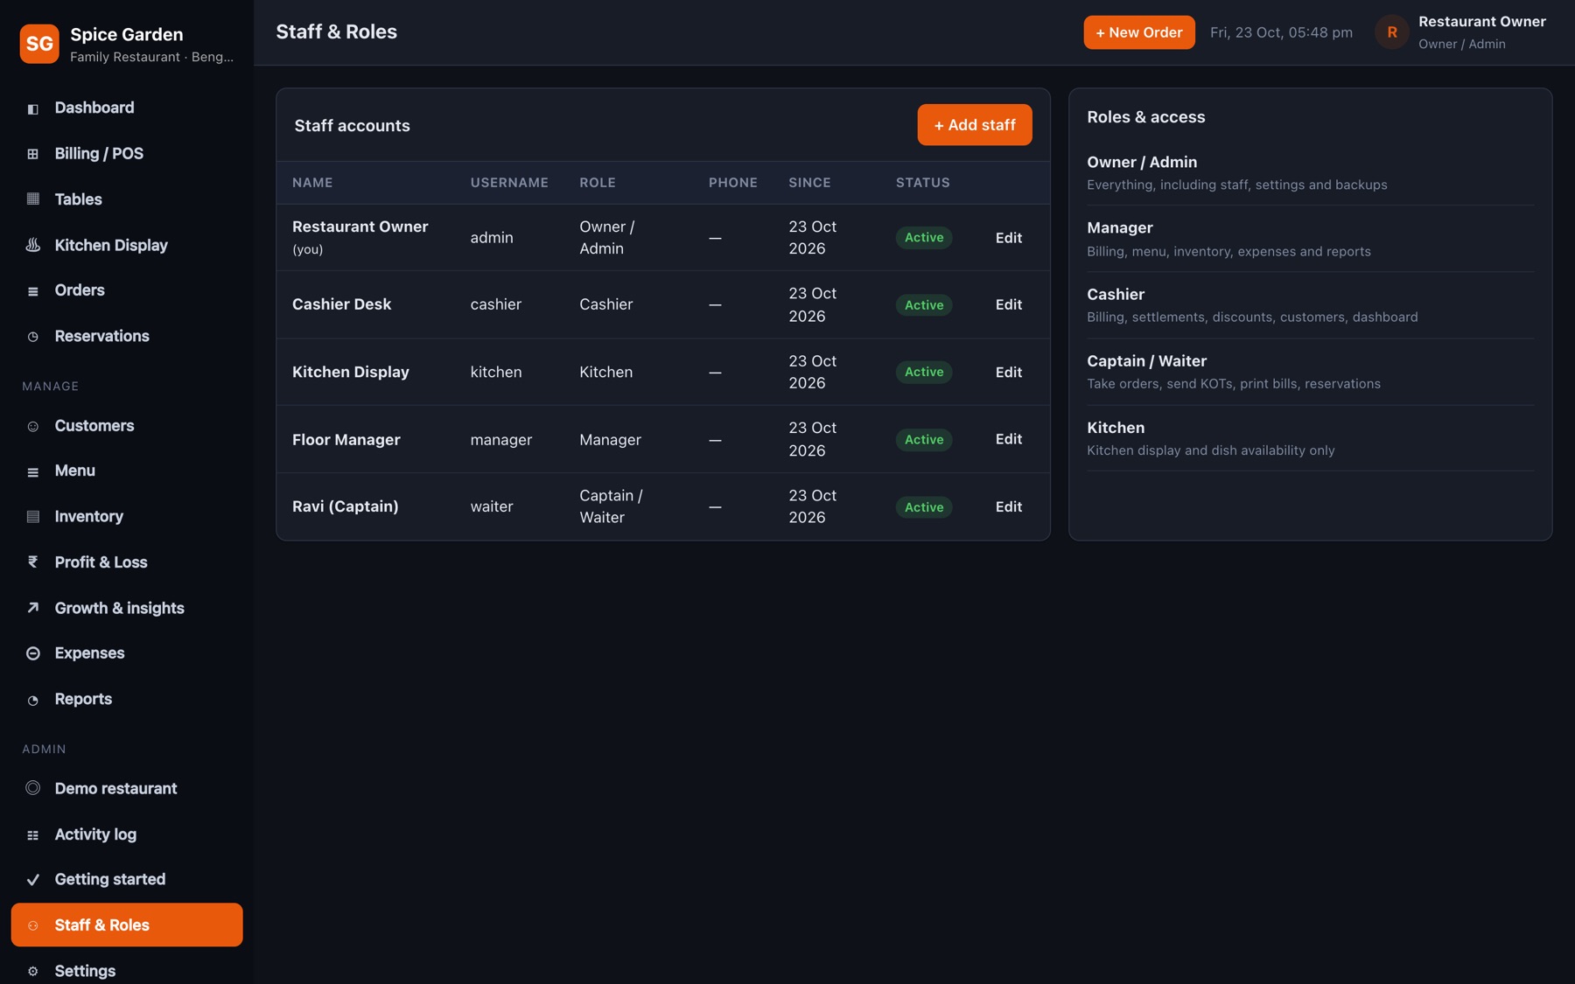Click the Demo restaurant circle icon
This screenshot has height=984, width=1575.
33,788
